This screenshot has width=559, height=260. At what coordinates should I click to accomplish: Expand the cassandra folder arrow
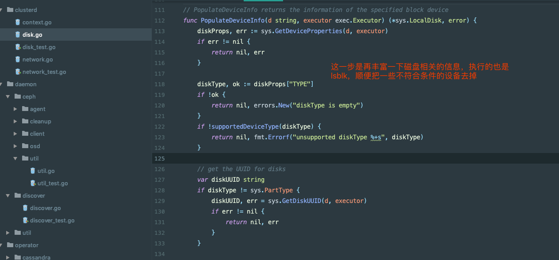[x=8, y=257]
